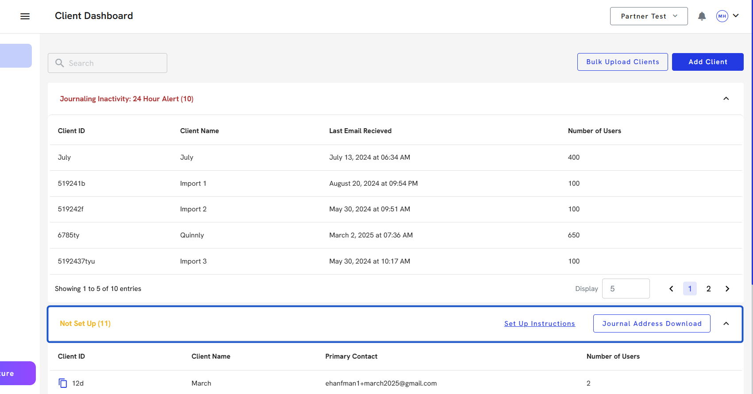753x394 pixels.
Task: Open the Partner Test dropdown
Action: click(x=649, y=16)
